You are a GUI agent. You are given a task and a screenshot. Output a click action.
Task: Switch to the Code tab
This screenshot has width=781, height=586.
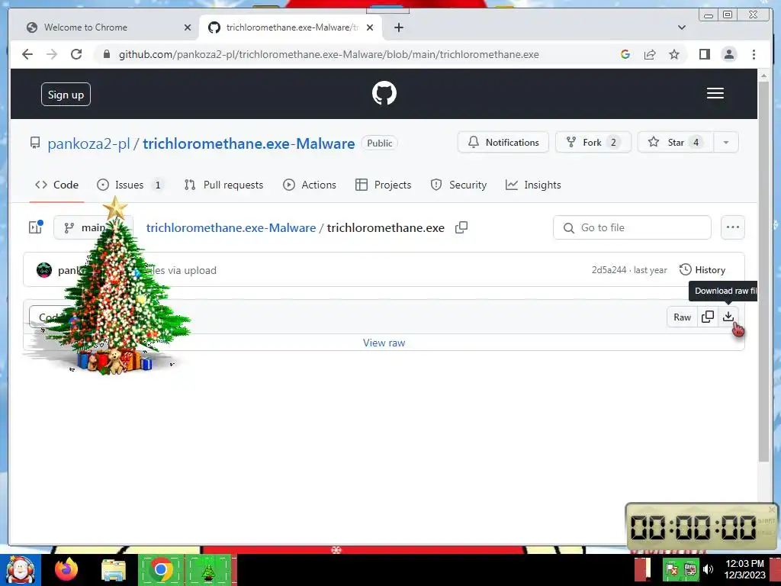(x=56, y=185)
